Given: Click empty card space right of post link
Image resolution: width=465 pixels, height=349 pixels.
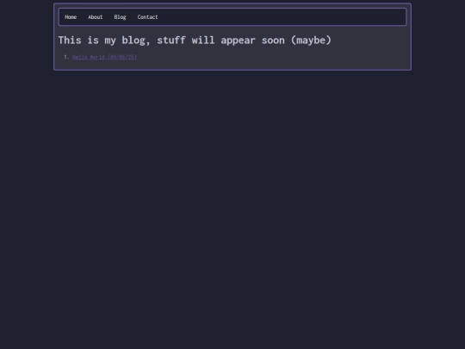Looking at the screenshot, I should pos(267,57).
